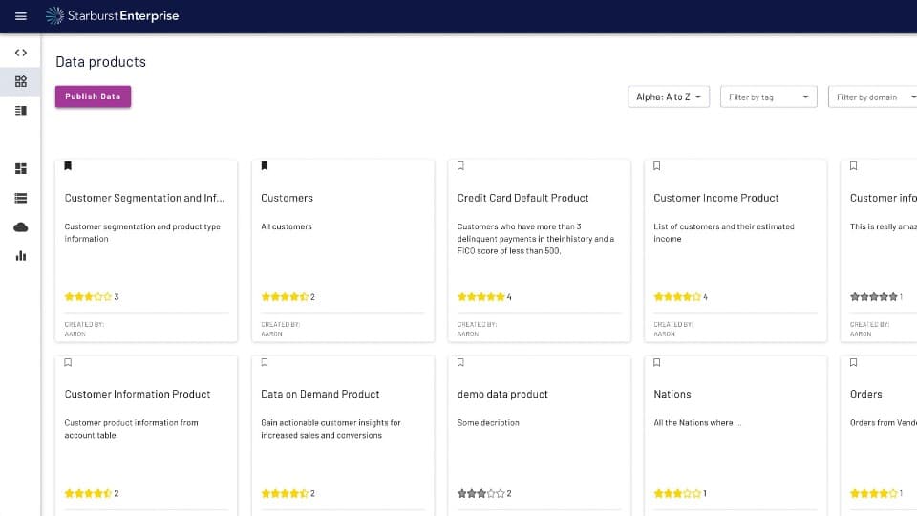Open the Data on Demand Product title
Image resolution: width=917 pixels, height=516 pixels.
pyautogui.click(x=320, y=394)
